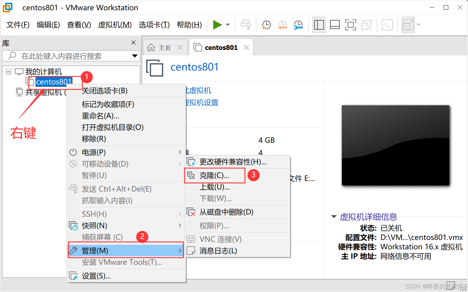
Task: Click the stretch guest display icon
Action: click(408, 25)
